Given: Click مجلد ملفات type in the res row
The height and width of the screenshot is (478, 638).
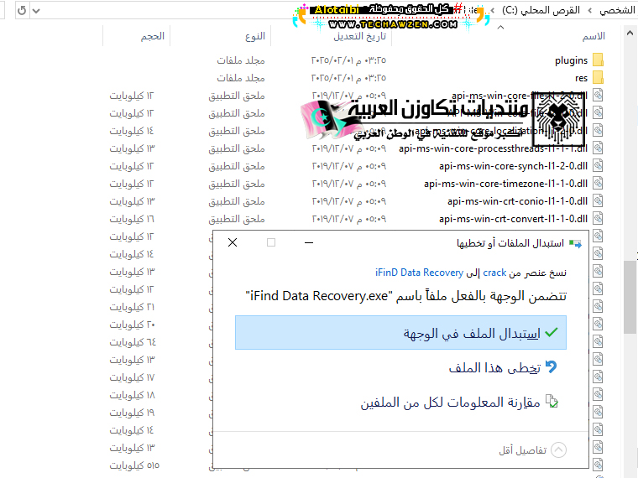Looking at the screenshot, I should (x=241, y=78).
